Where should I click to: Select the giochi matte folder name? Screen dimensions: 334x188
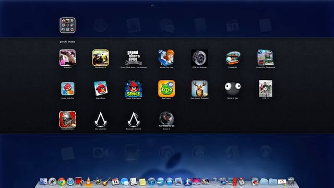pos(67,42)
